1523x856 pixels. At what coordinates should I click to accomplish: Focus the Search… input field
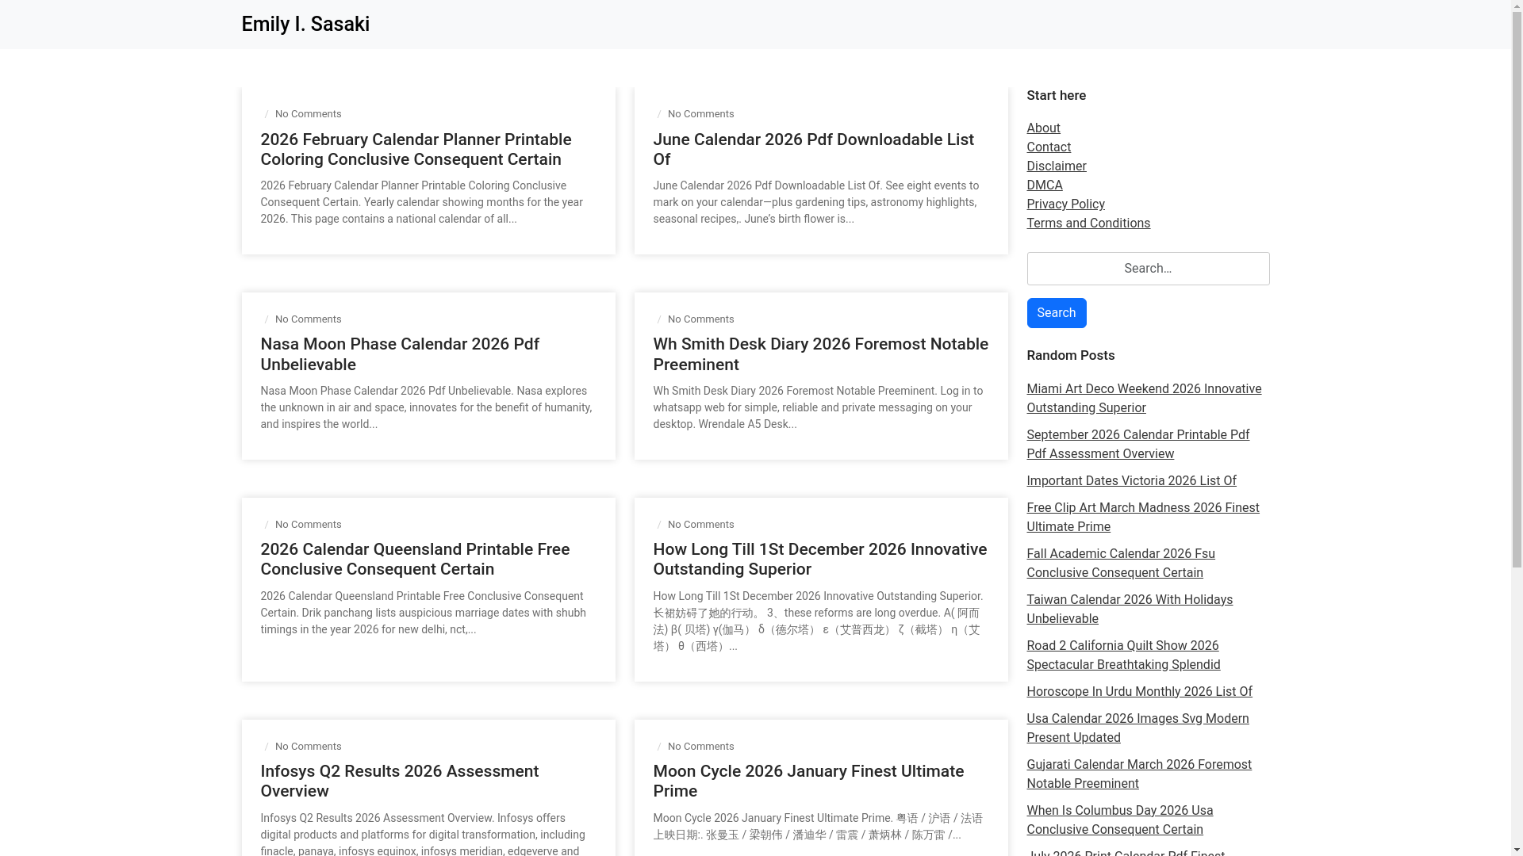click(1147, 269)
